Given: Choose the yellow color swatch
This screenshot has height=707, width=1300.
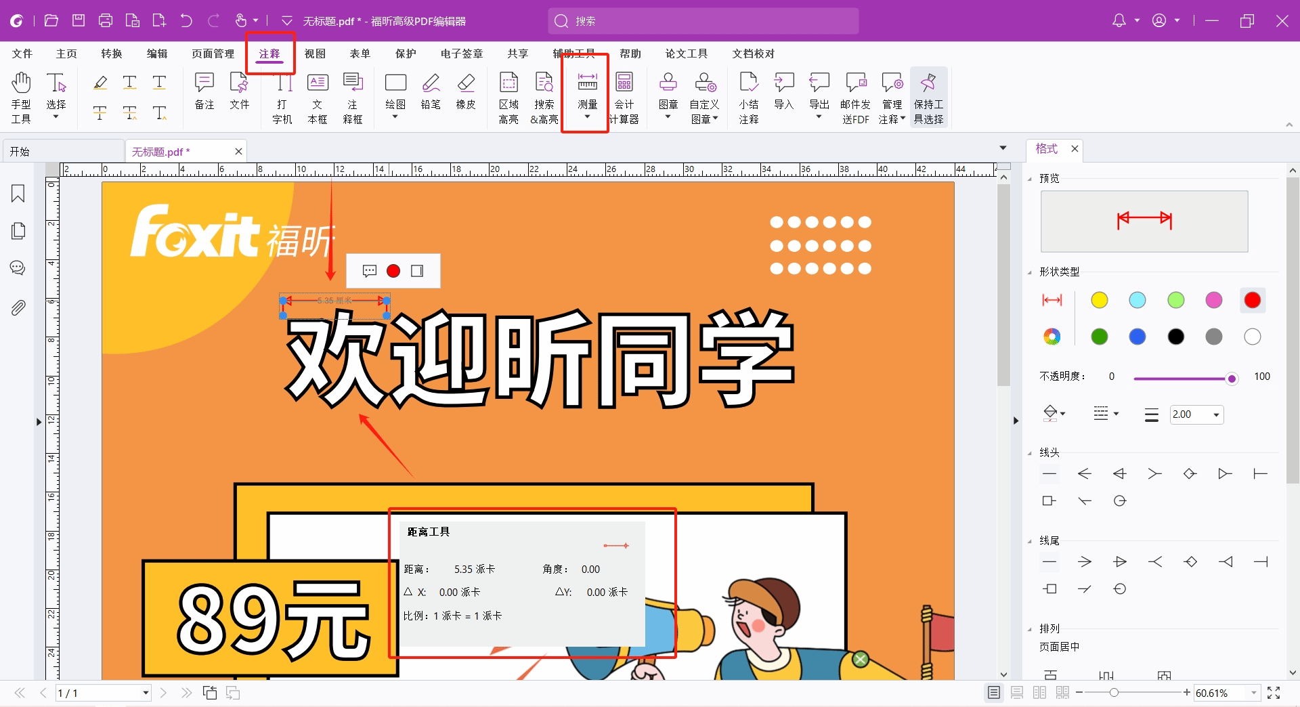Looking at the screenshot, I should 1100,300.
